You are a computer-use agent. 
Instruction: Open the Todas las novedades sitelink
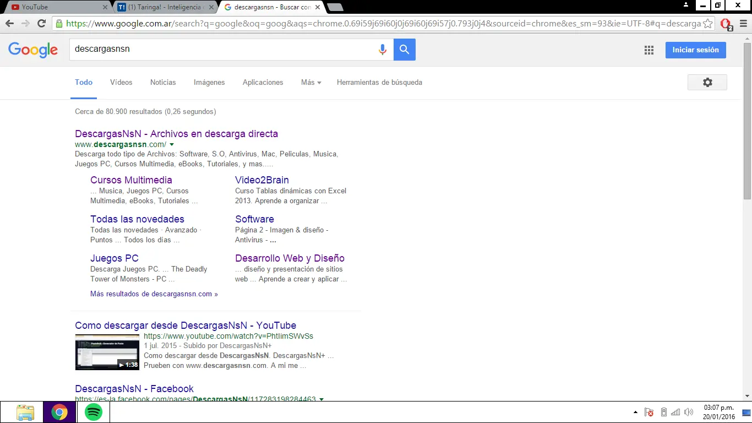(137, 219)
